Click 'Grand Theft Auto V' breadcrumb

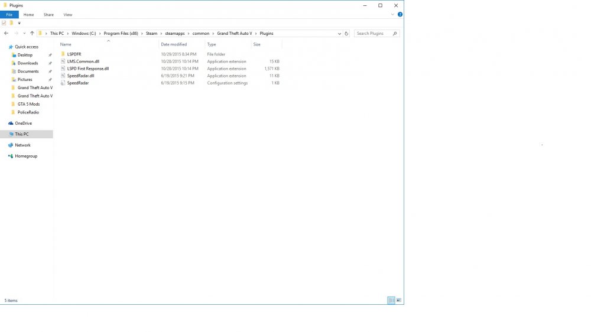point(235,34)
